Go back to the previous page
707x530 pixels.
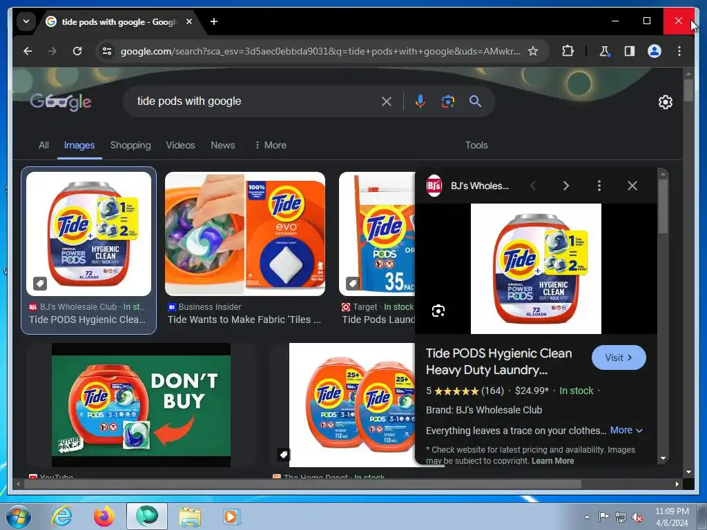(28, 51)
